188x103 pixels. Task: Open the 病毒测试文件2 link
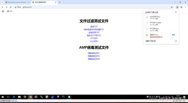[x=94, y=56]
